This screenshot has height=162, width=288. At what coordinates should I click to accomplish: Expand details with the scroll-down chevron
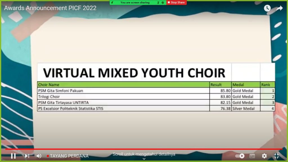pos(144,159)
